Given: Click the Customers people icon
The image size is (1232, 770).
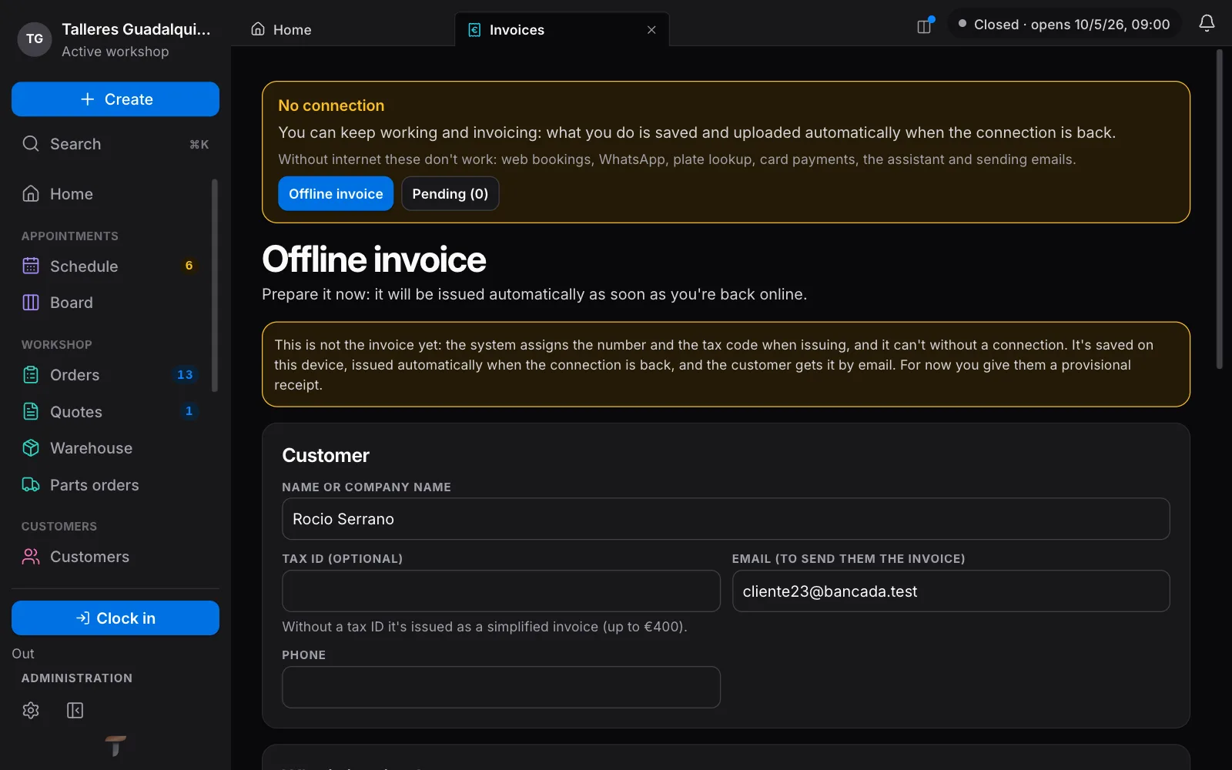Looking at the screenshot, I should tap(31, 557).
